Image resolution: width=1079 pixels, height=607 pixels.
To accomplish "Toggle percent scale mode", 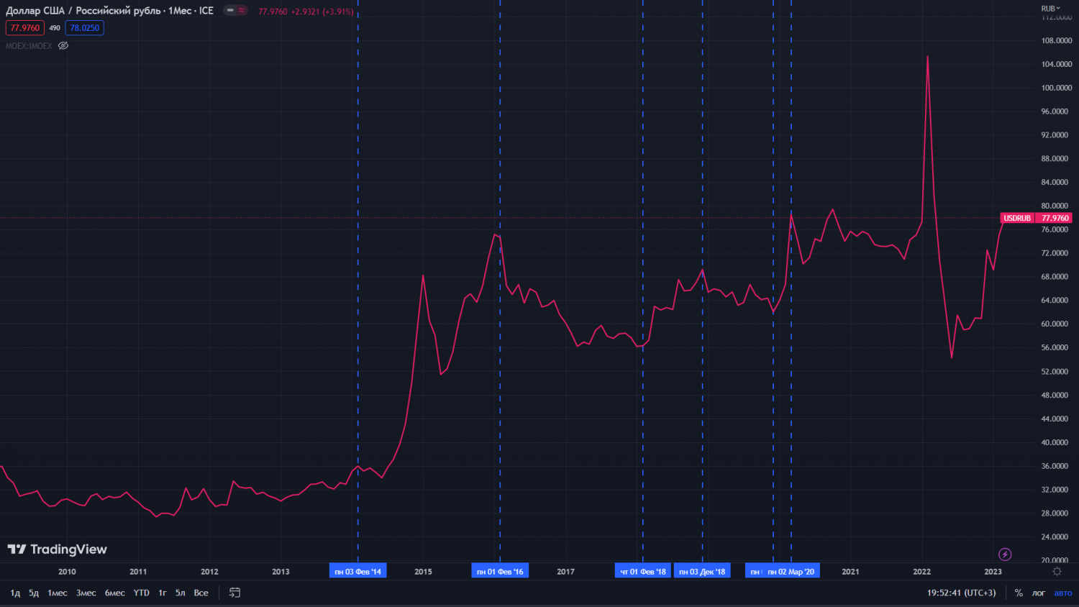I will [1019, 593].
